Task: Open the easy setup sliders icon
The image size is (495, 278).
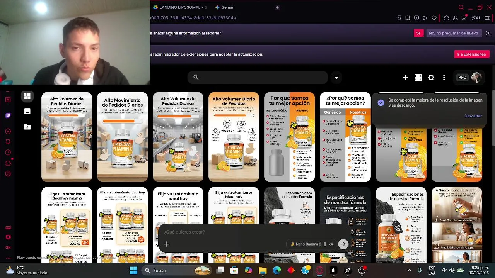Action: point(487,18)
